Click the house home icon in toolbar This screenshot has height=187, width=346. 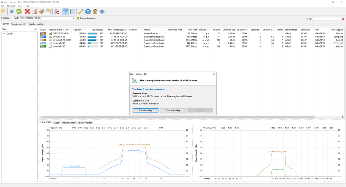tap(95, 11)
